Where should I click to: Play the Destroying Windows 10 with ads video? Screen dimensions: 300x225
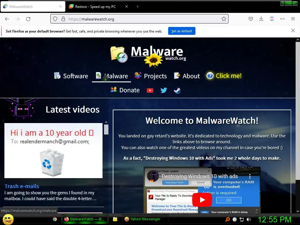[x=202, y=200]
